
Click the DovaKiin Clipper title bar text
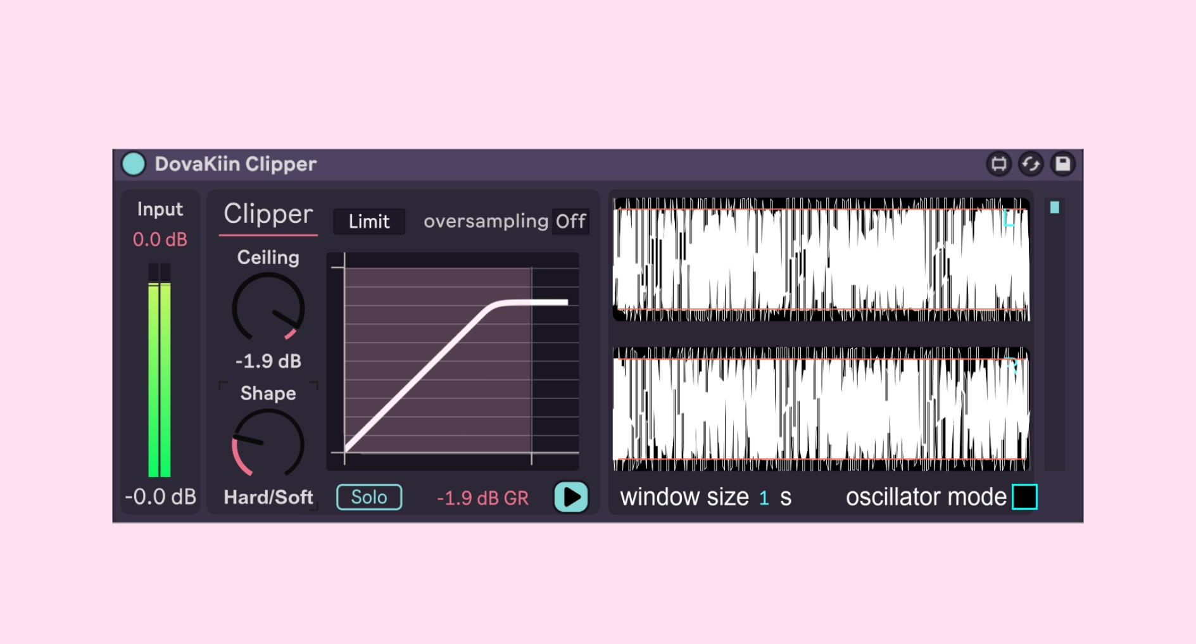coord(236,164)
